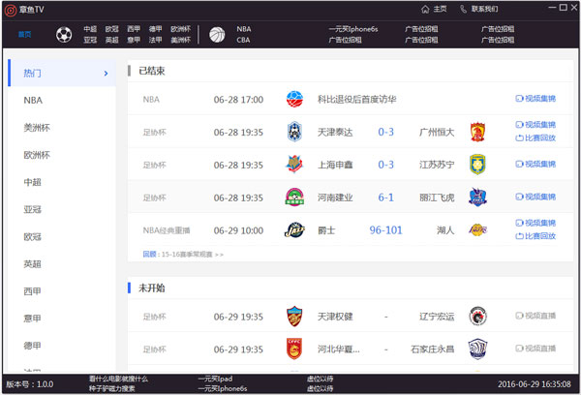This screenshot has height=395, width=581.
Task: Select 美洲杯 in the left sidebar
Action: pos(37,128)
